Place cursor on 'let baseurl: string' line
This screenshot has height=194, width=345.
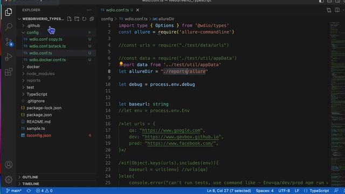tap(143, 104)
